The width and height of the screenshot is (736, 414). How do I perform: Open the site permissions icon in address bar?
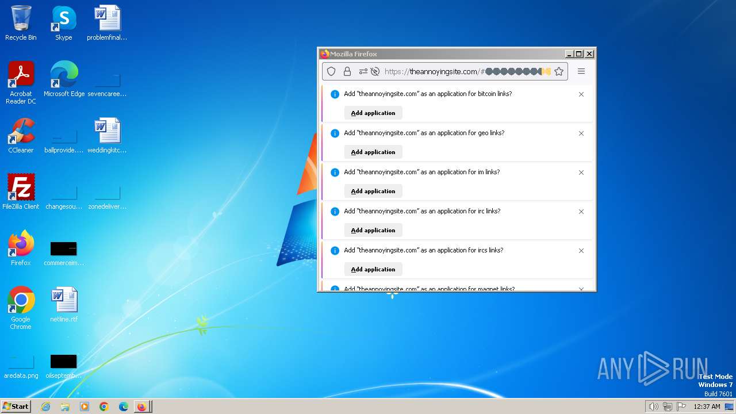[x=363, y=71]
